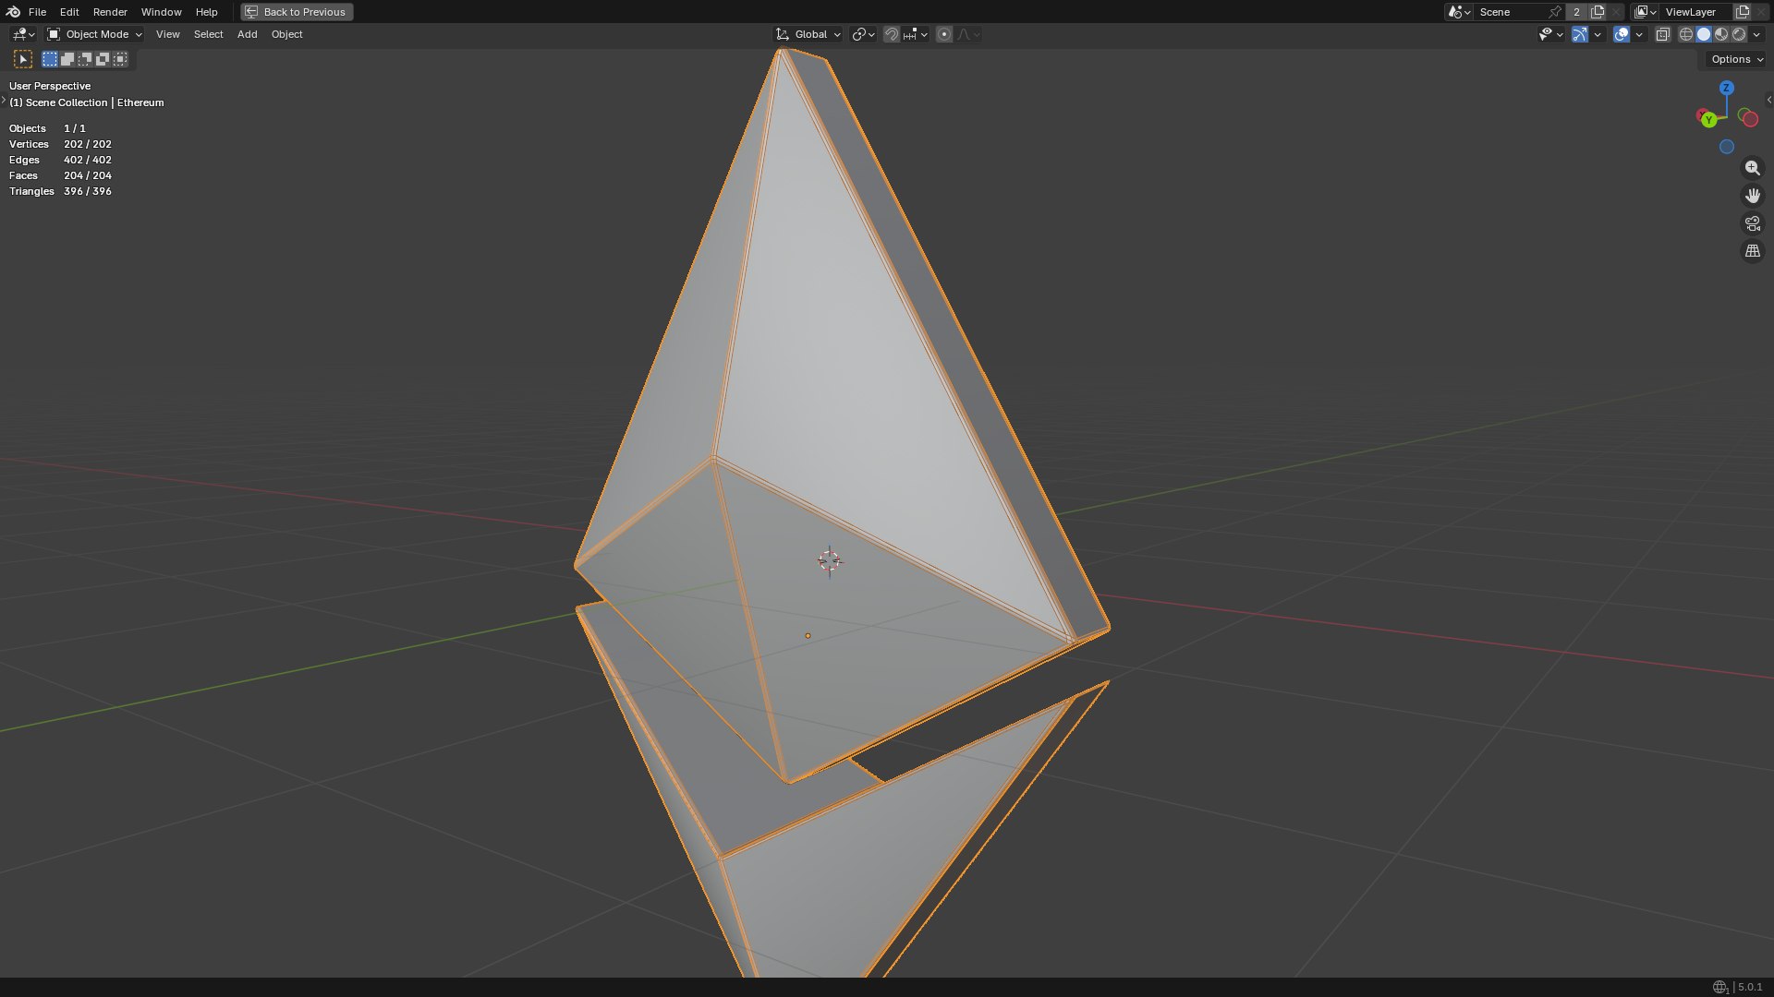Viewport: 1774px width, 997px height.
Task: Choose Invert (difference) selection mode
Action: point(103,59)
